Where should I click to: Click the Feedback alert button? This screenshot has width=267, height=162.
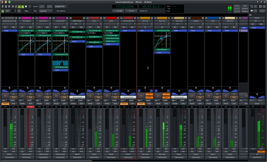click(x=245, y=11)
